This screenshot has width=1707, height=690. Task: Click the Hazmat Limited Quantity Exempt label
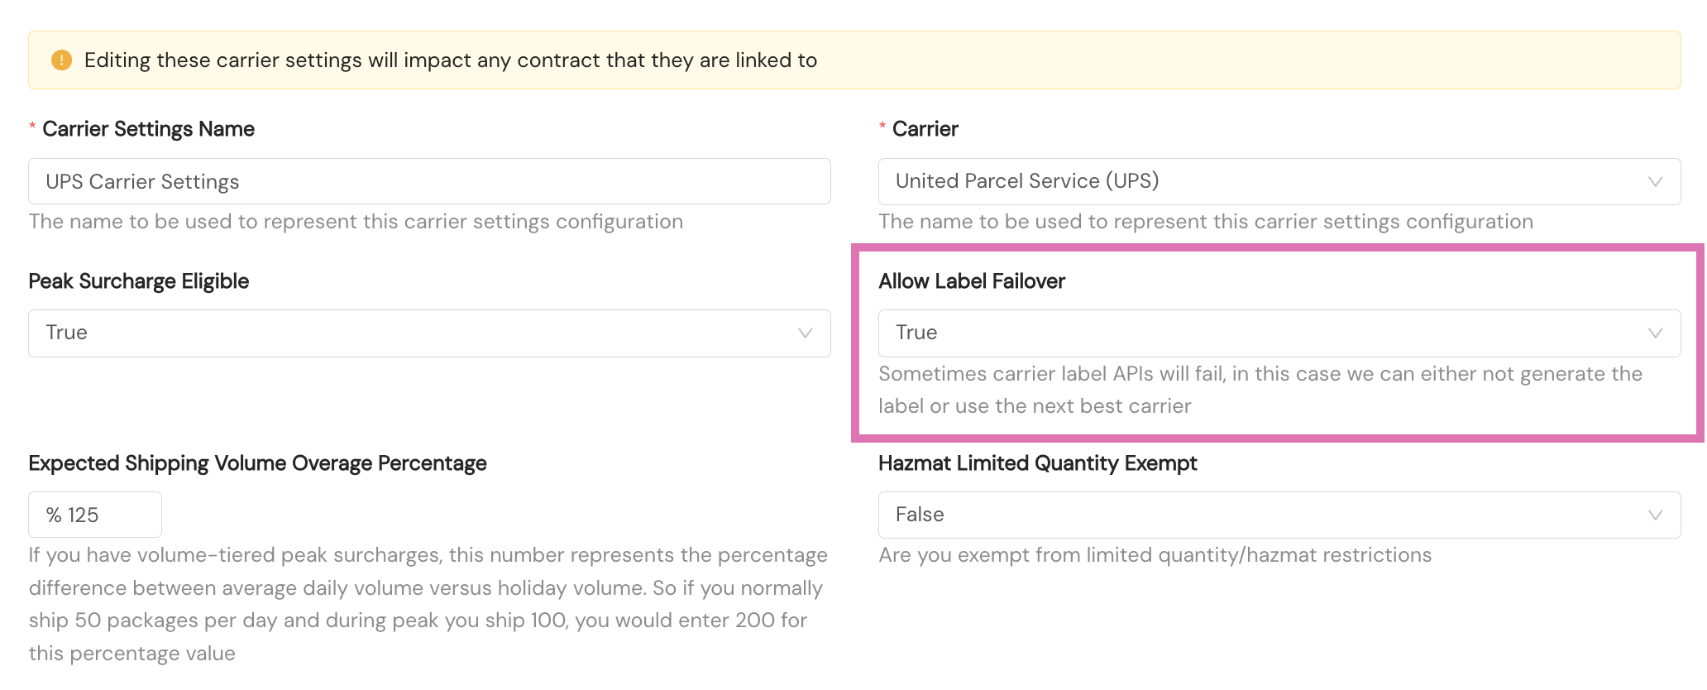[1037, 463]
